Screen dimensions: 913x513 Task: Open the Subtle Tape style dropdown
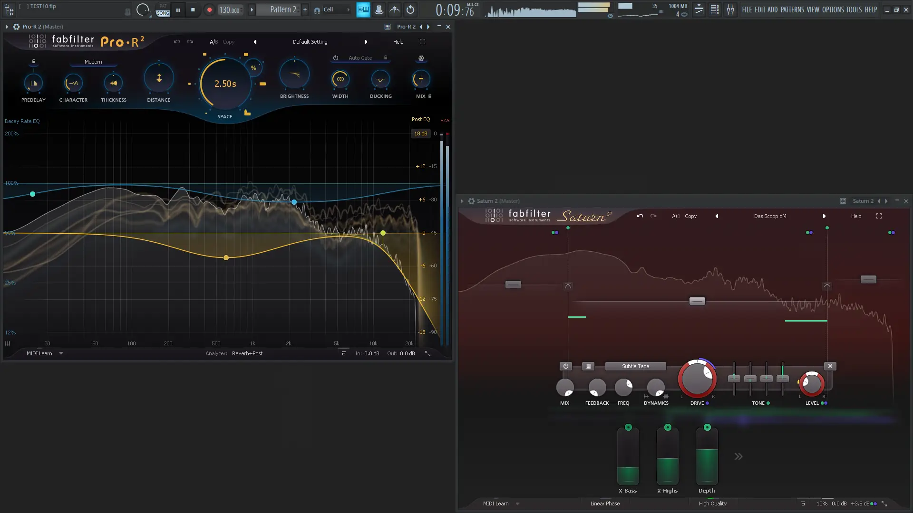pos(635,366)
